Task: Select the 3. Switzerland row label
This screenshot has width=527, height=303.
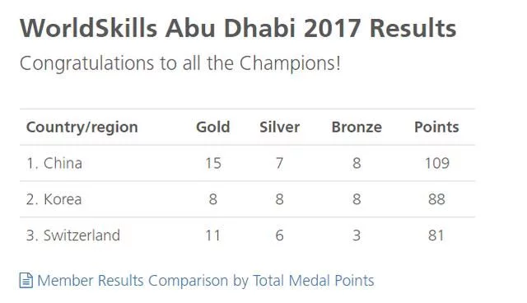Action: tap(73, 235)
